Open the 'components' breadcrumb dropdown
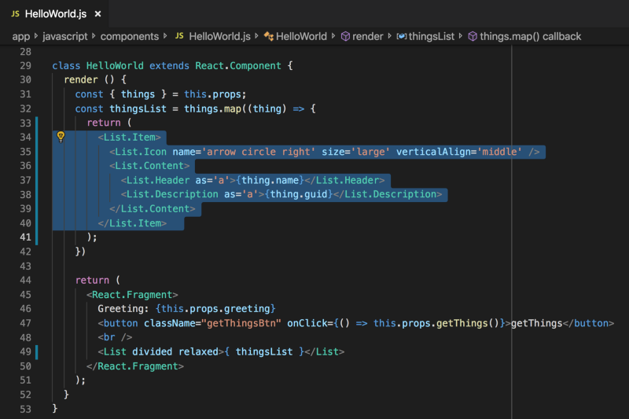 [x=129, y=36]
